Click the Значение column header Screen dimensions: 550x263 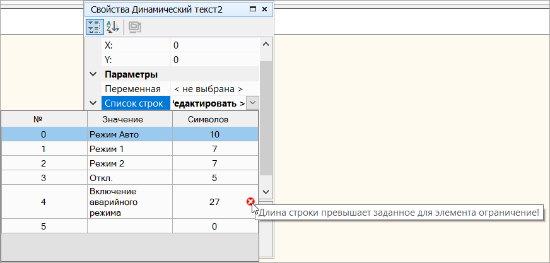tap(129, 119)
